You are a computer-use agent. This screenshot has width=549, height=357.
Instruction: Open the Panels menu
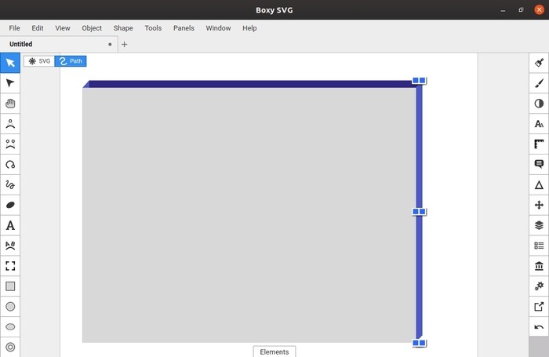(x=184, y=28)
